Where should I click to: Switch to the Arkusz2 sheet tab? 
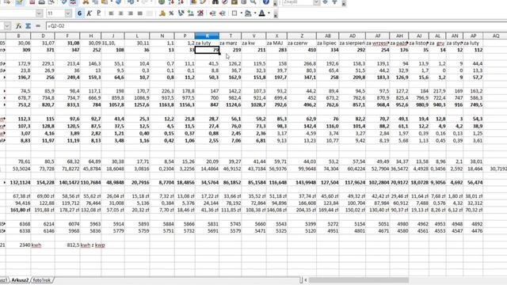20,280
